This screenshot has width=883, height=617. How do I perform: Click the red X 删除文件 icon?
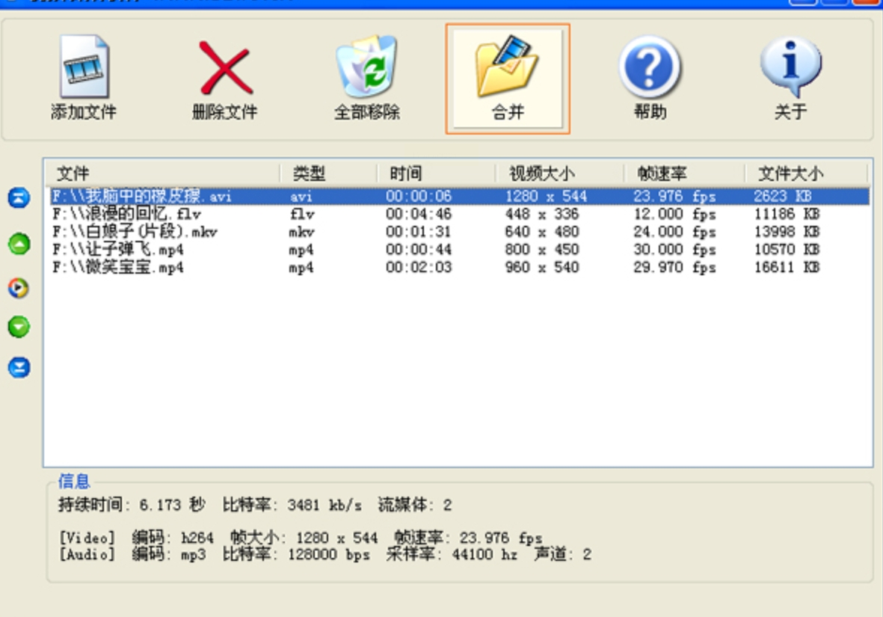pyautogui.click(x=225, y=67)
